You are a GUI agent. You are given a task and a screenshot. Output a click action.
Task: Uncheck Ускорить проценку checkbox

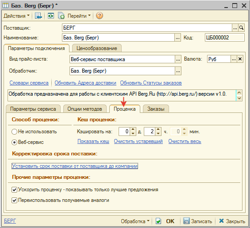pyautogui.click(x=14, y=190)
